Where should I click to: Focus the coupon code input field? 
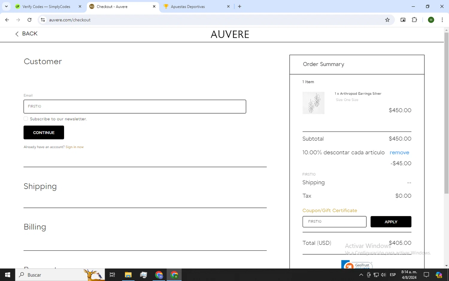click(334, 222)
